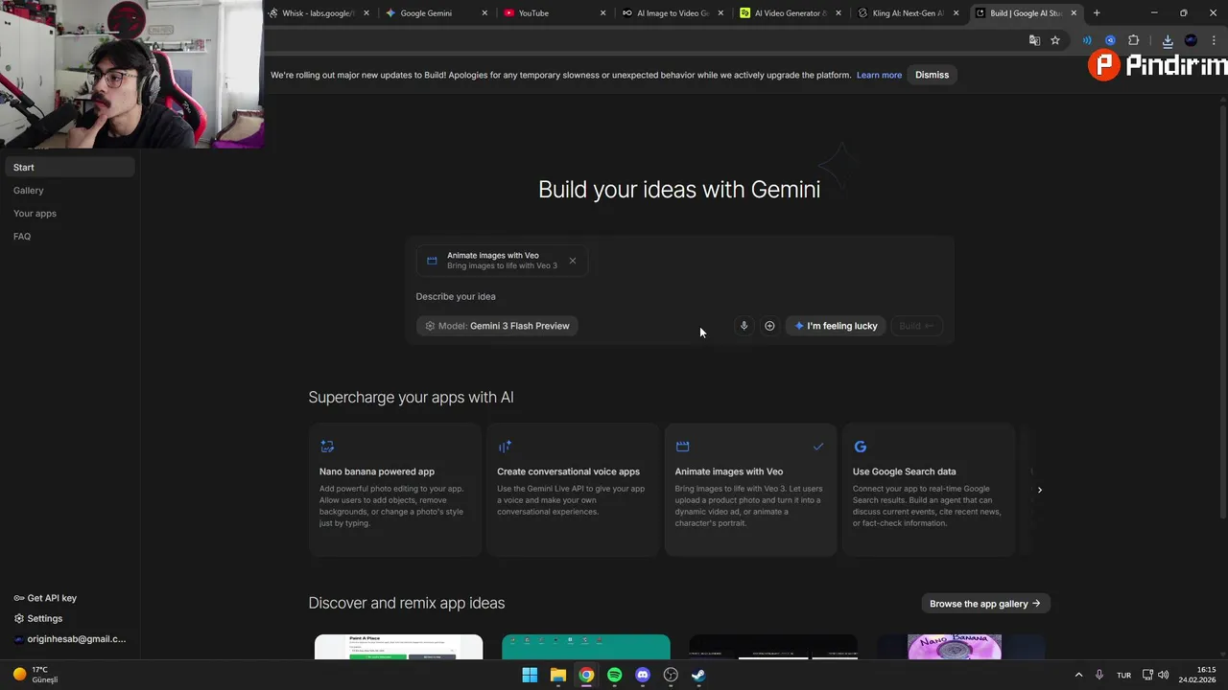
Task: Open Chrome downloads icon
Action: pyautogui.click(x=1168, y=40)
